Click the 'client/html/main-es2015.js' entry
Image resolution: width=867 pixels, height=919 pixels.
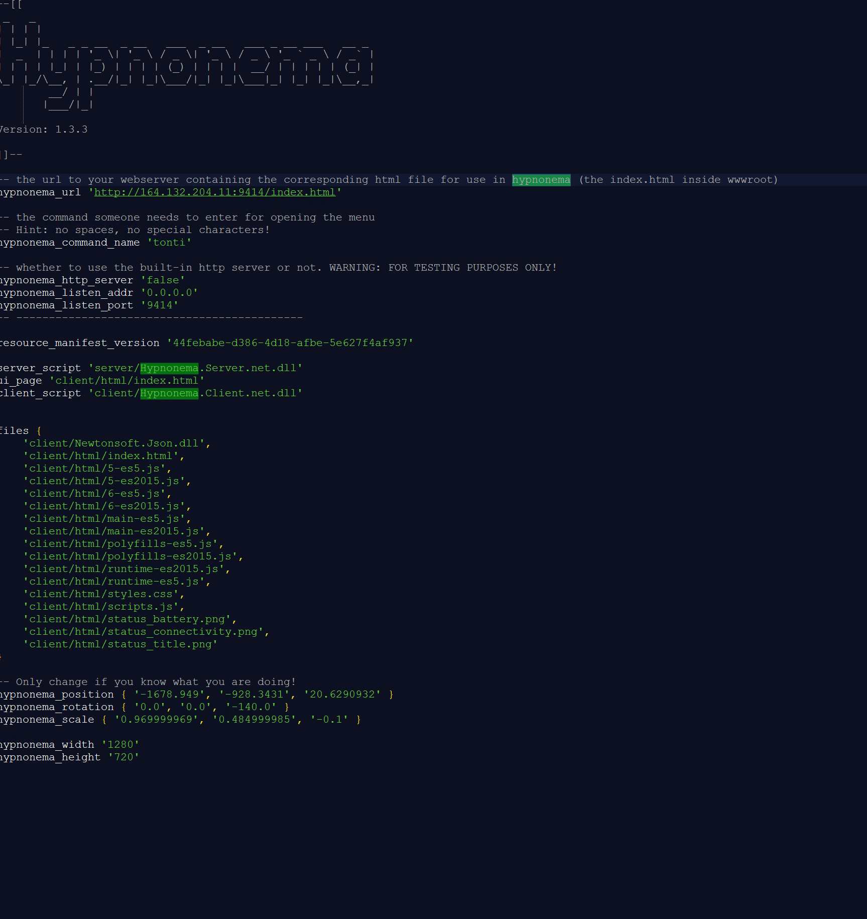point(114,531)
